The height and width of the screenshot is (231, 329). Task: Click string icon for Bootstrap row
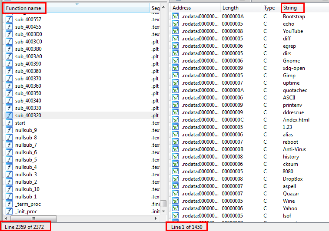coord(175,16)
